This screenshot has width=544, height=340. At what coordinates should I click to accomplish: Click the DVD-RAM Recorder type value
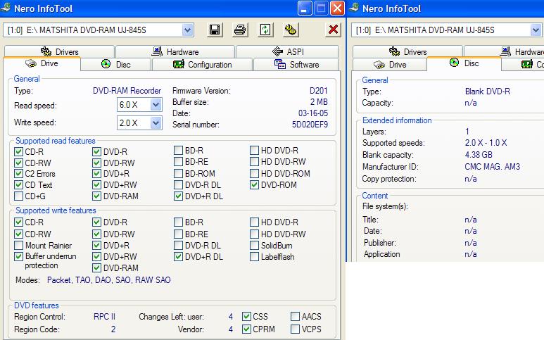tap(127, 91)
